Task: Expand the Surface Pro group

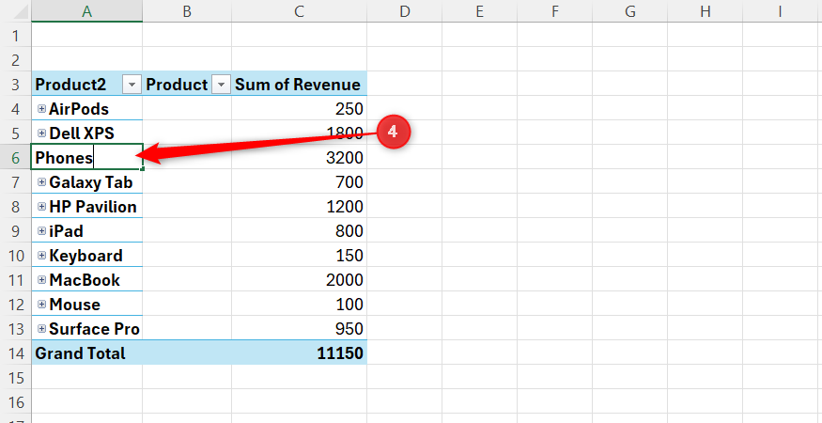Action: [x=42, y=329]
